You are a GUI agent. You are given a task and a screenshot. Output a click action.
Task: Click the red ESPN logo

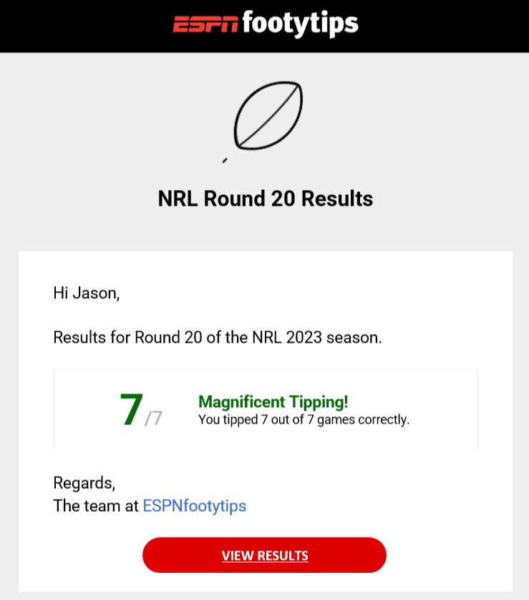tap(205, 25)
